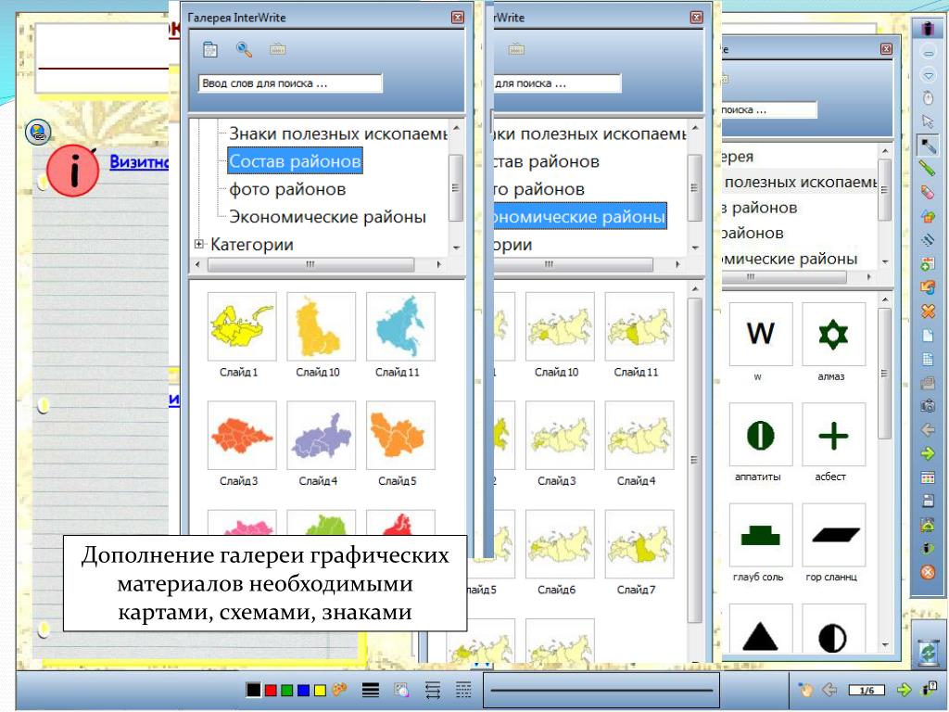This screenshot has height=712, width=949.
Task: Open the InterWrite menu icon atop toolbar
Action: tap(928, 28)
